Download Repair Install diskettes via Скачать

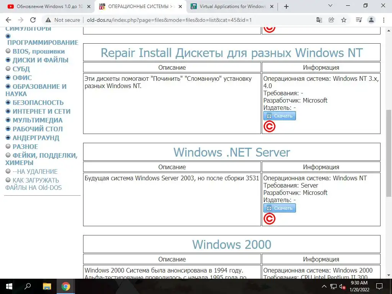click(x=279, y=116)
